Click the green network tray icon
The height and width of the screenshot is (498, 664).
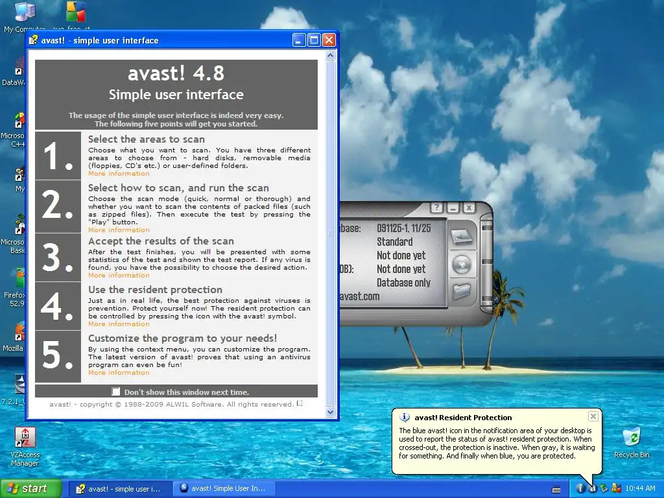[604, 488]
